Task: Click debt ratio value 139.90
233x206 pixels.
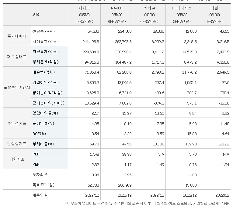Action: [191, 144]
